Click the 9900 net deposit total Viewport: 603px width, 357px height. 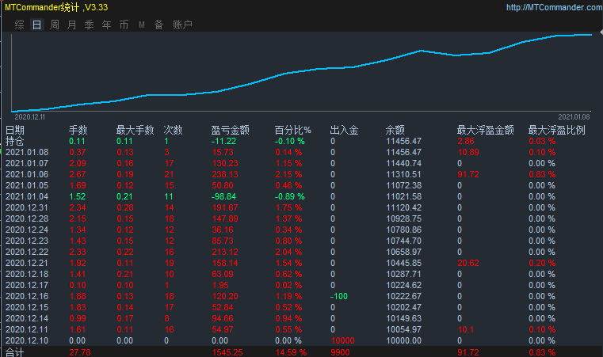pyautogui.click(x=340, y=352)
